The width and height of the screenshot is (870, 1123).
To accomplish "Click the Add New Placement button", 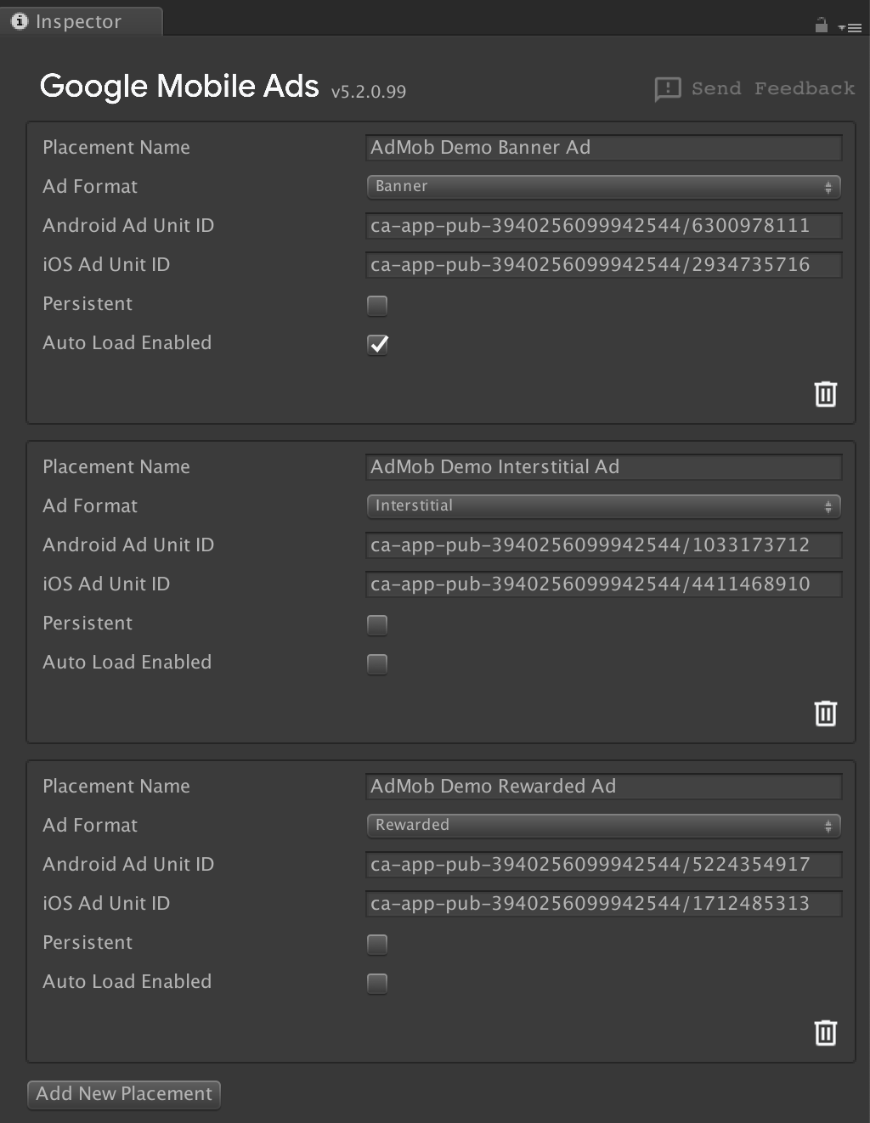I will click(x=124, y=1094).
